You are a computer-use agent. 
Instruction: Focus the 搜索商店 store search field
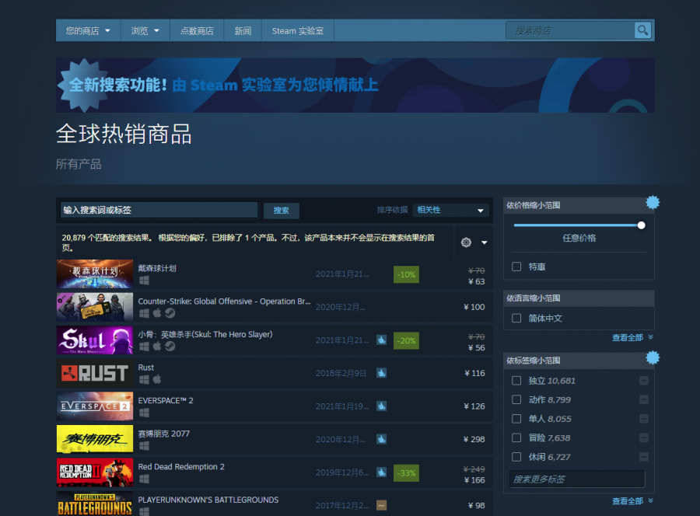pyautogui.click(x=570, y=30)
